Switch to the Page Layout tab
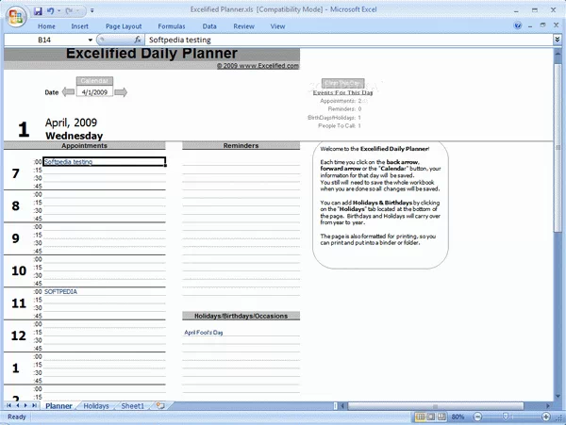566x425 pixels. click(124, 26)
